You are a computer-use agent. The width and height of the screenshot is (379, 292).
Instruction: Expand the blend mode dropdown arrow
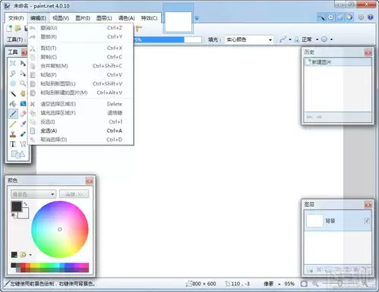(x=317, y=39)
